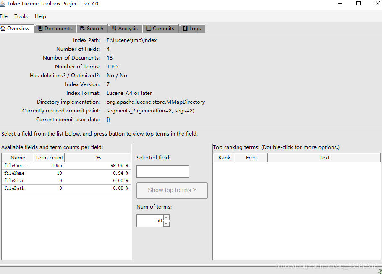Screen dimensions: 382x274
Task: Click the Show top terms button
Action: pyautogui.click(x=172, y=190)
